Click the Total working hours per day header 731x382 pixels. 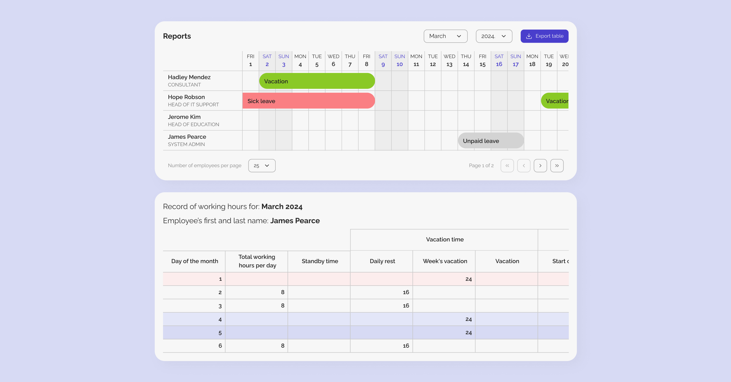(257, 261)
